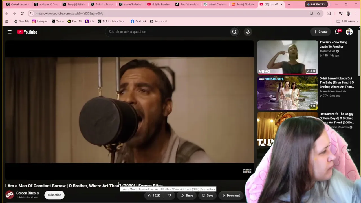Switch to the Betty (@Ballerina tab
The image size is (361, 203).
point(74,4)
